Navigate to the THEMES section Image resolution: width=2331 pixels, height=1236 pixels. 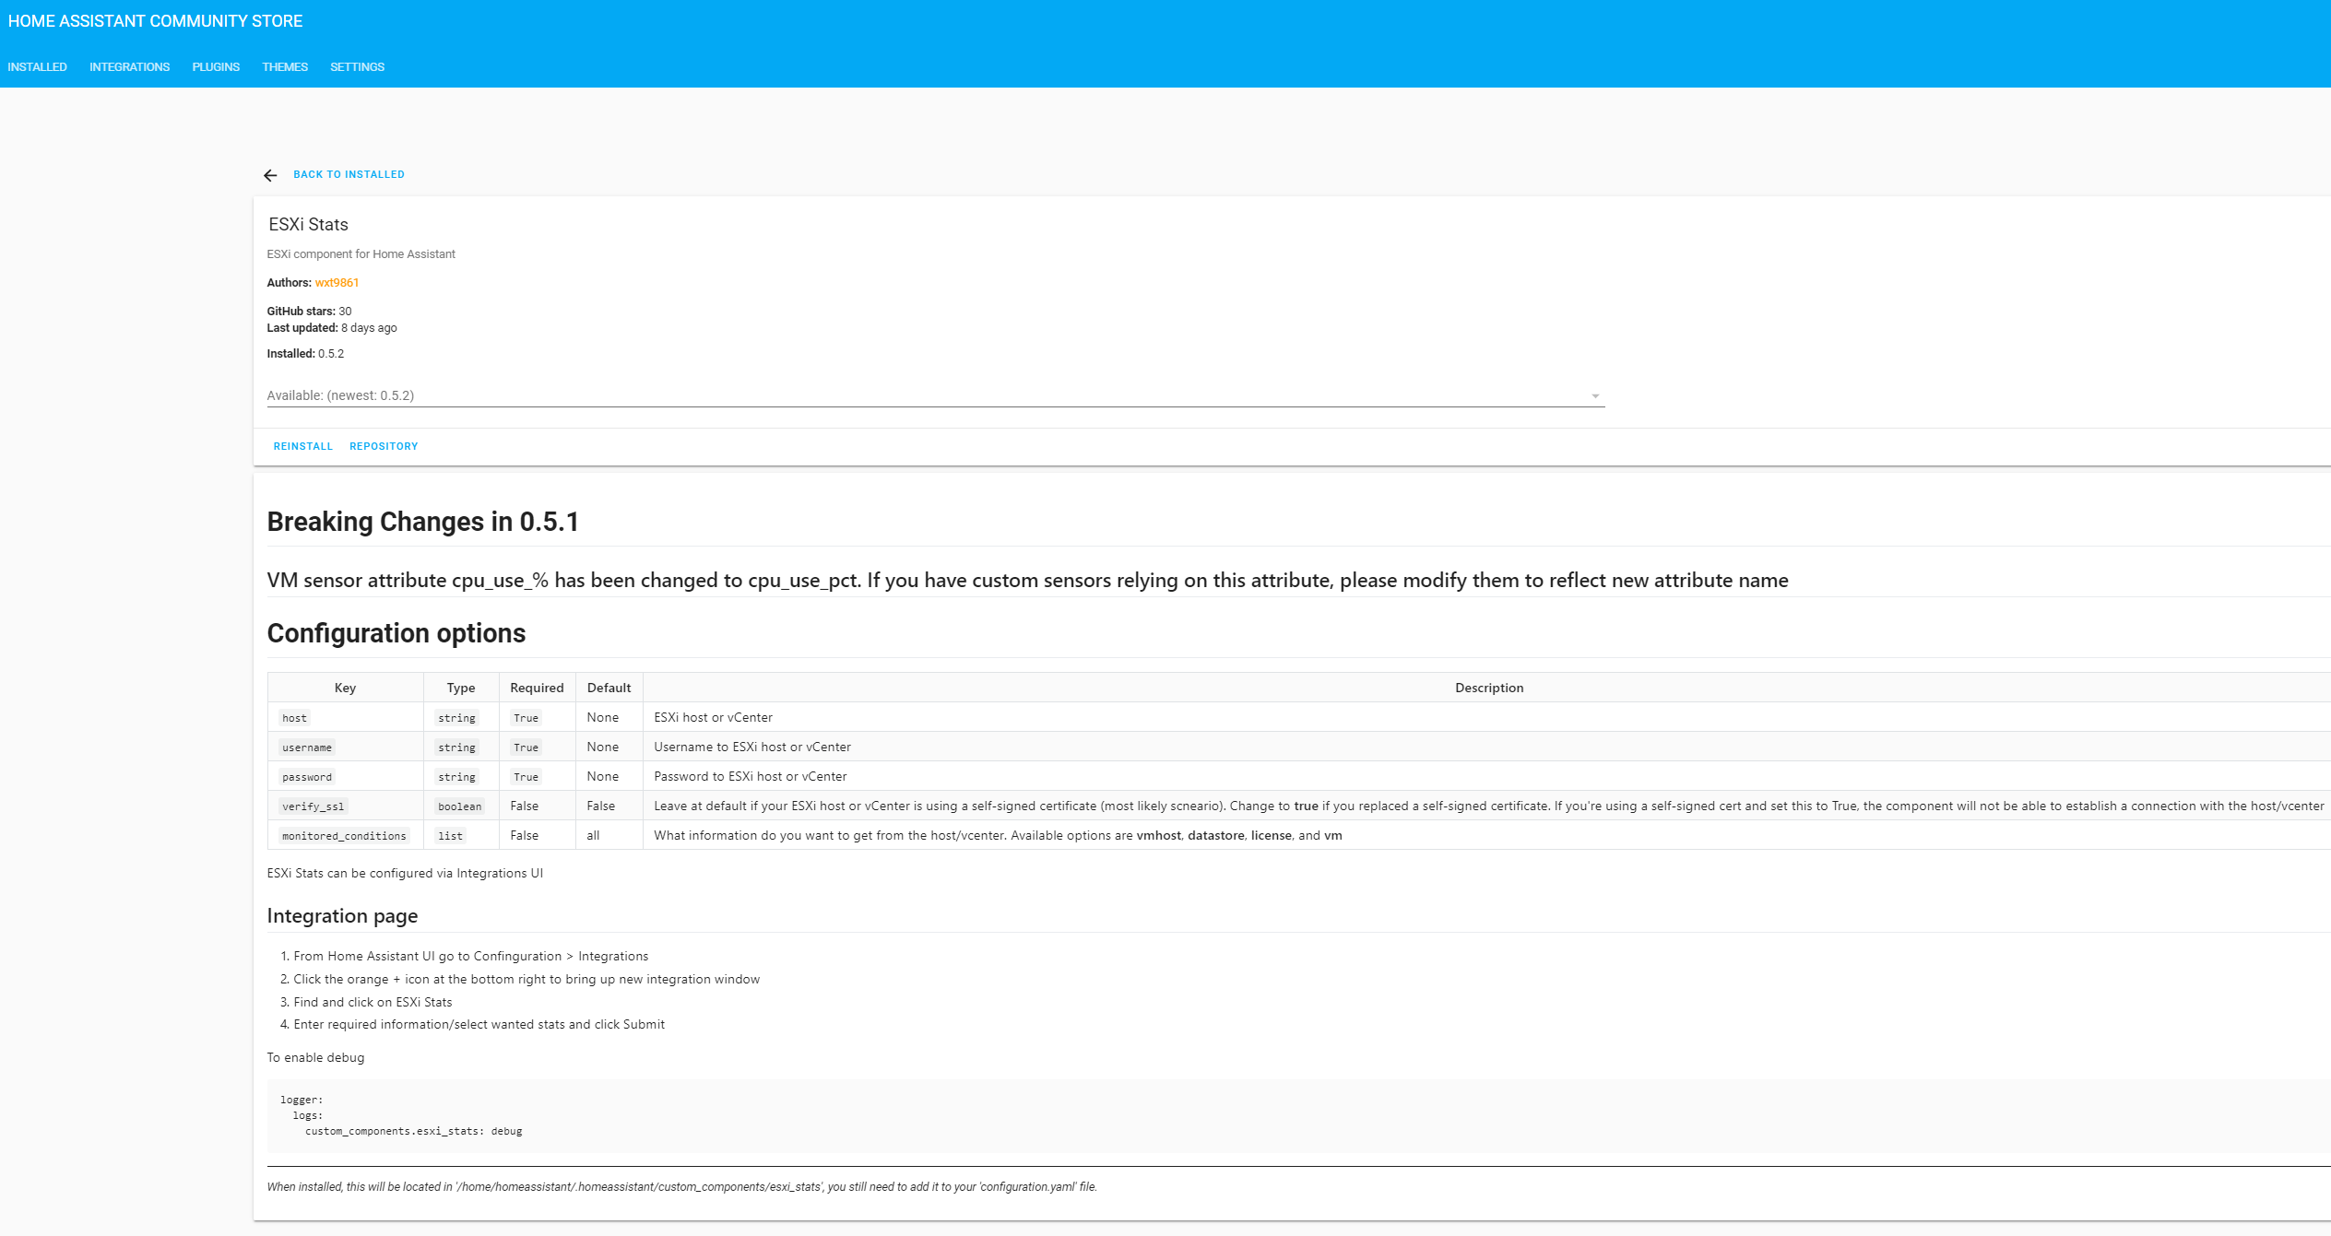tap(283, 66)
